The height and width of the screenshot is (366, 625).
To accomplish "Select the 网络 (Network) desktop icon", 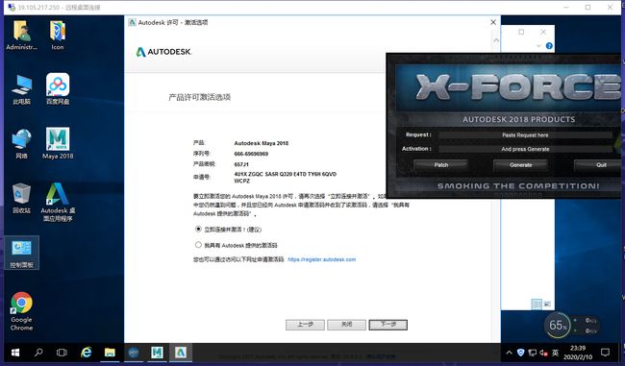I will (21, 144).
